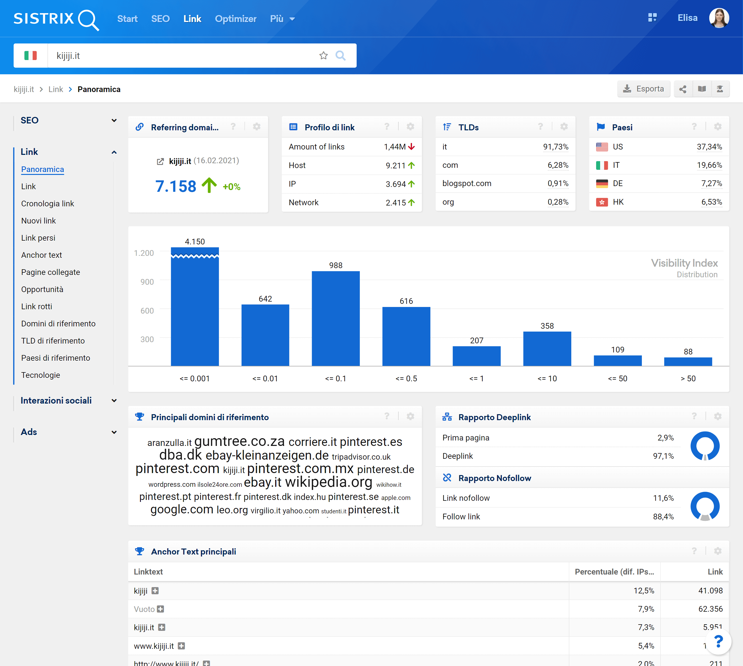The image size is (743, 666).
Task: Open Nuovi link in sidebar
Action: coord(38,221)
